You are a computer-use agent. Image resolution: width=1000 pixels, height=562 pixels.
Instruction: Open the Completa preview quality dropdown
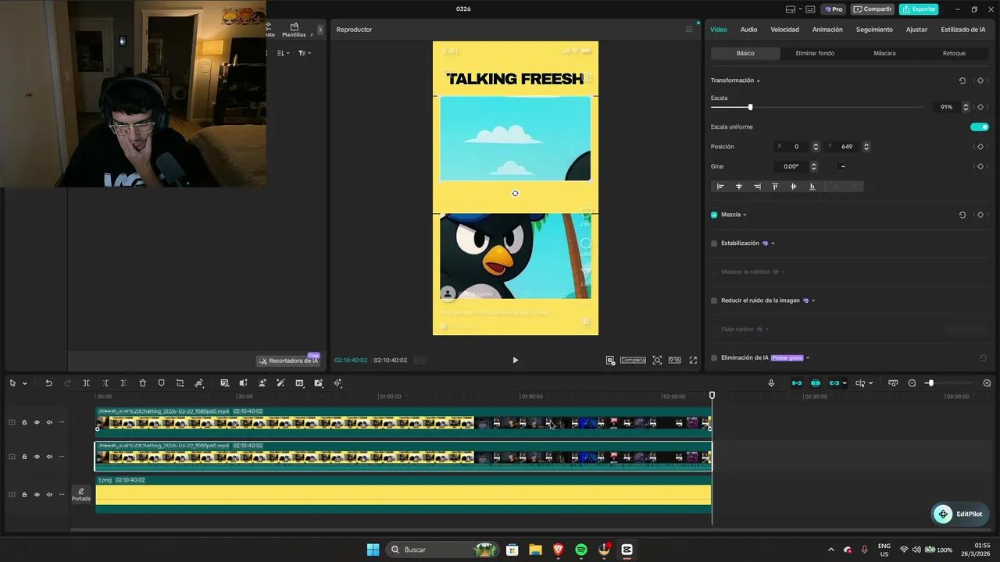click(x=633, y=361)
